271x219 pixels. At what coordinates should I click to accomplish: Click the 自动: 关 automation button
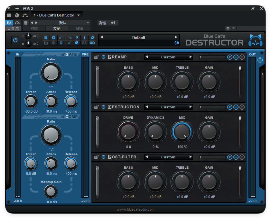click(x=13, y=28)
